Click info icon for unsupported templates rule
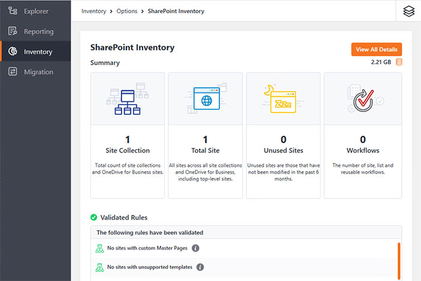421x281 pixels. pos(200,267)
